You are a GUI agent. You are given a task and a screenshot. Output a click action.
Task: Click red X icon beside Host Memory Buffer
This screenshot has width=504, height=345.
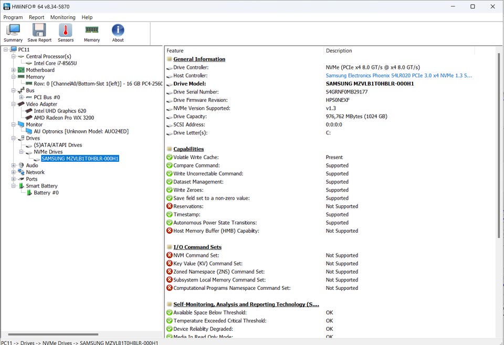pyautogui.click(x=170, y=231)
